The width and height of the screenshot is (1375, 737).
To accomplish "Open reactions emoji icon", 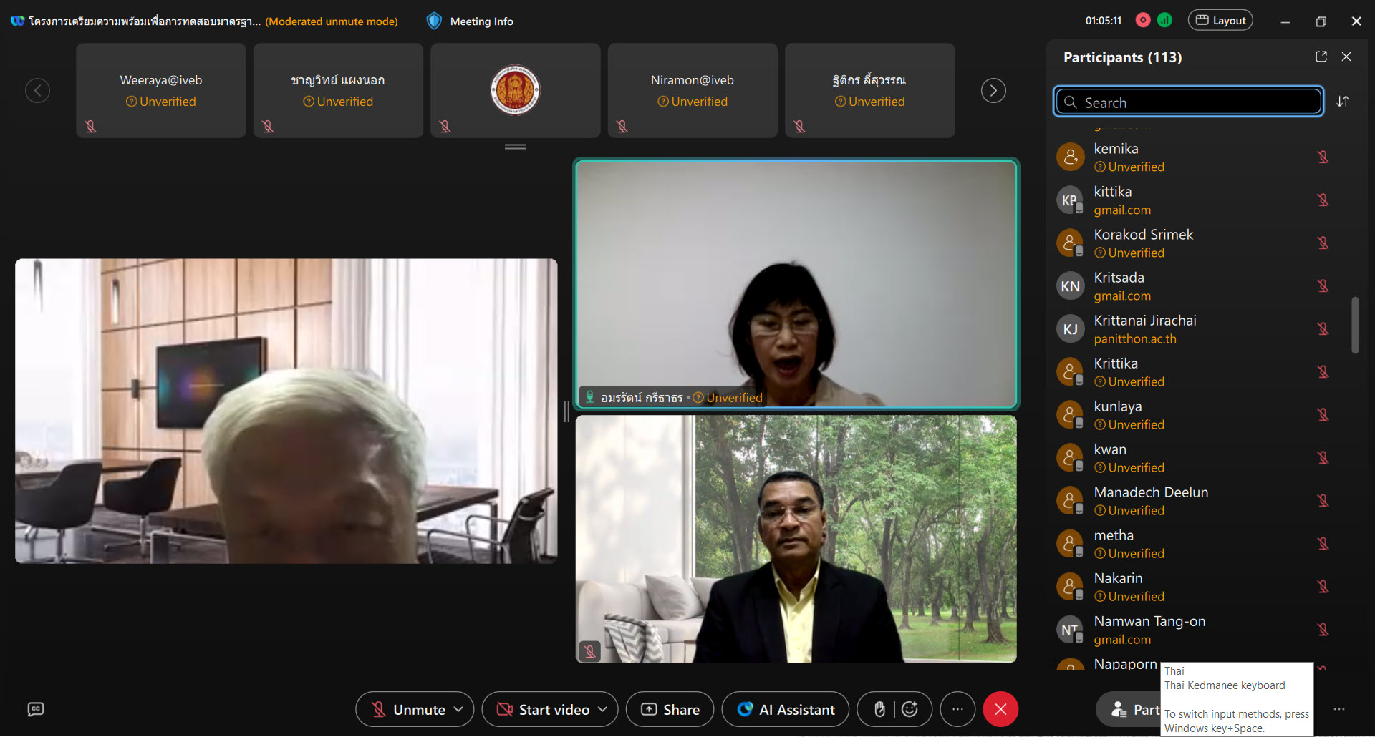I will coord(910,709).
